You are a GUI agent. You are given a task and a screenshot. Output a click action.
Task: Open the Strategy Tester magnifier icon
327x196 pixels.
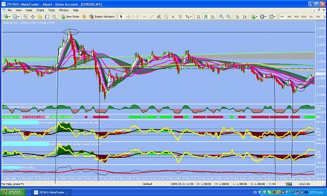(54, 17)
